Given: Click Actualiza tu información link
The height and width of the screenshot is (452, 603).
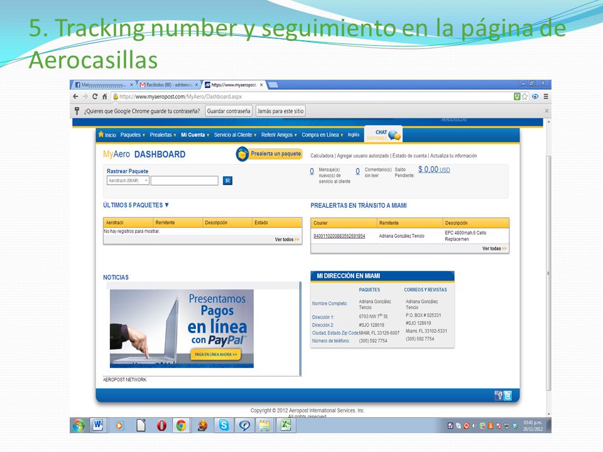Looking at the screenshot, I should click(454, 156).
